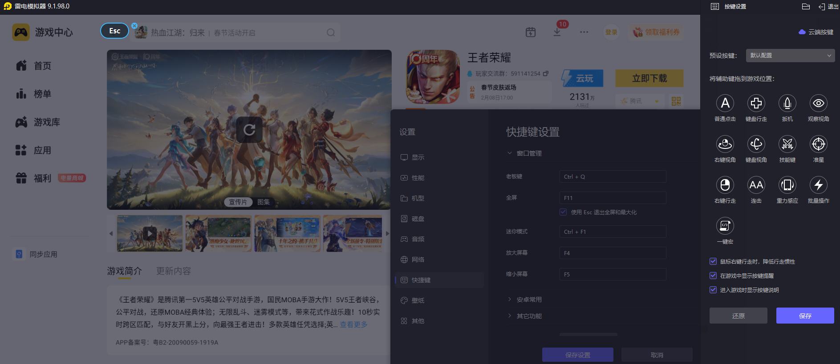Image resolution: width=840 pixels, height=364 pixels.
Task: Open 壁纸 settings category
Action: [x=439, y=300]
